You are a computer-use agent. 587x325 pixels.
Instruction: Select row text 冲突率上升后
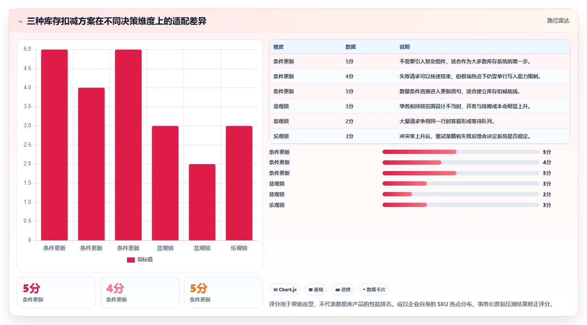tap(415, 136)
